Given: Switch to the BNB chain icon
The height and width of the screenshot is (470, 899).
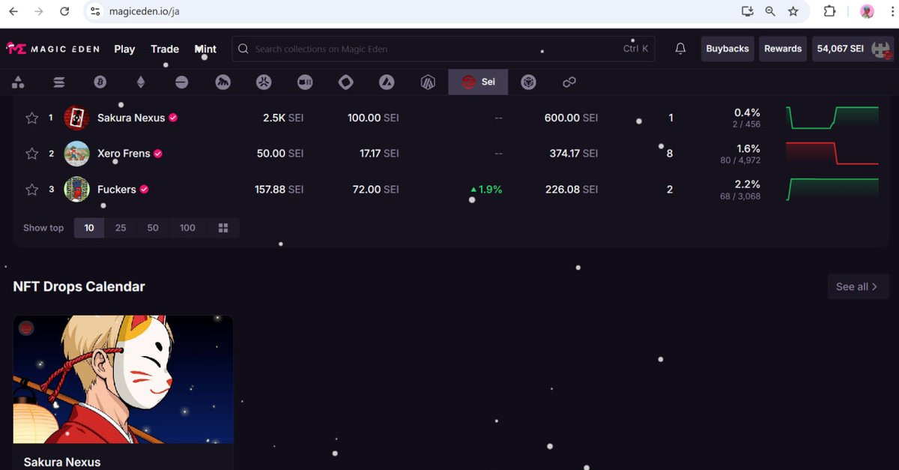Looking at the screenshot, I should [529, 82].
